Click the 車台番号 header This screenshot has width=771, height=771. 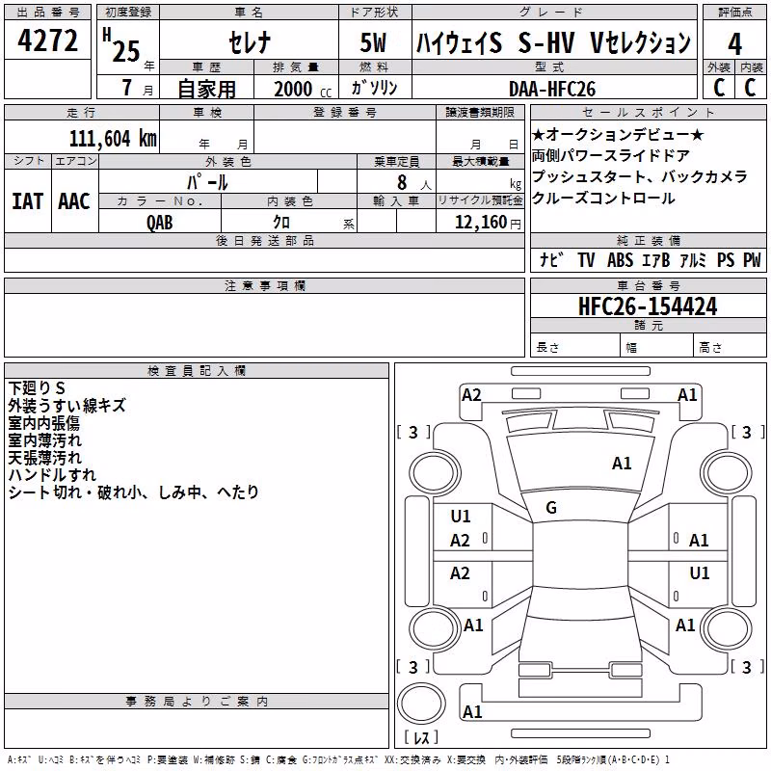648,285
